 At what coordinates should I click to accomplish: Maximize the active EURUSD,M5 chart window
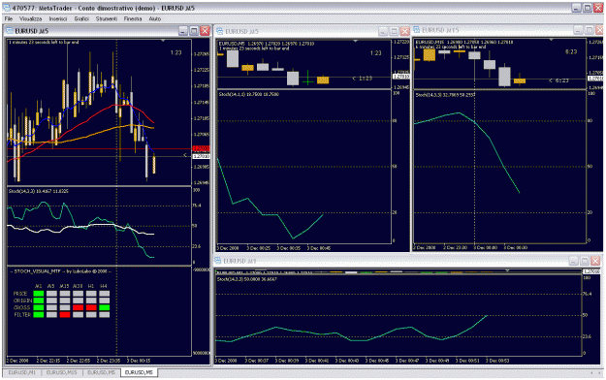point(194,31)
